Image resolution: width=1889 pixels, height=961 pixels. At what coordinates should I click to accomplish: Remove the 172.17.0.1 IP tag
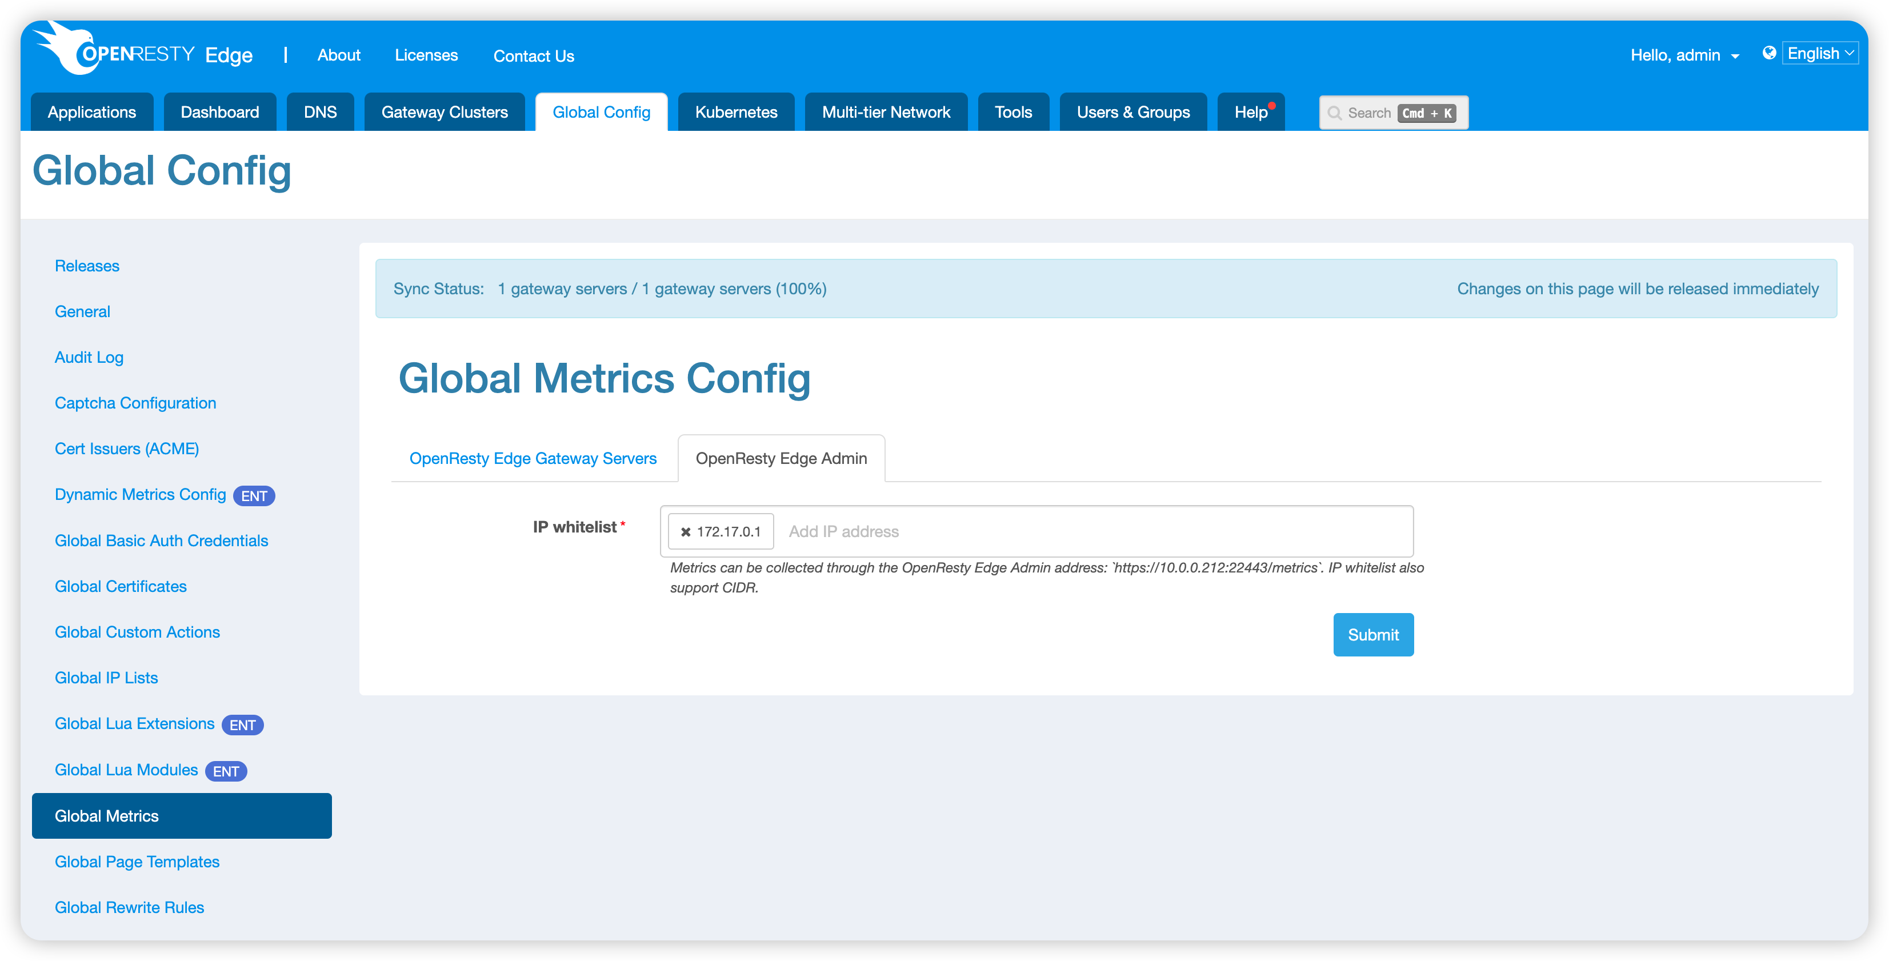686,532
